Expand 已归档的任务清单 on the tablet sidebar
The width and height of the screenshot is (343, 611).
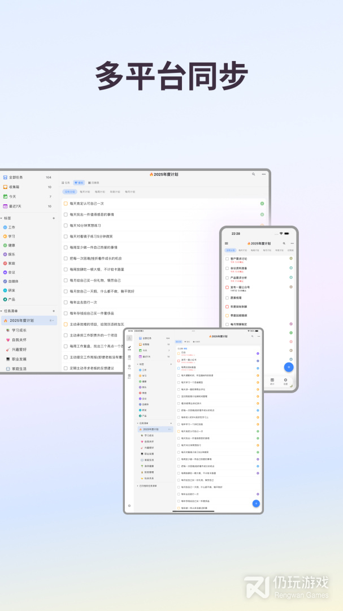coord(138,485)
